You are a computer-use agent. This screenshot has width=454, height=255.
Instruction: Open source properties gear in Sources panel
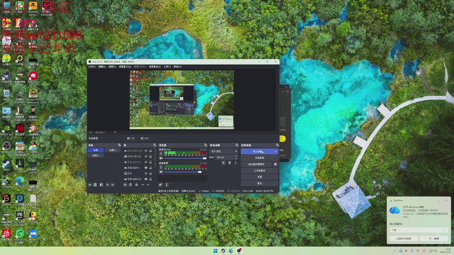tap(137, 185)
